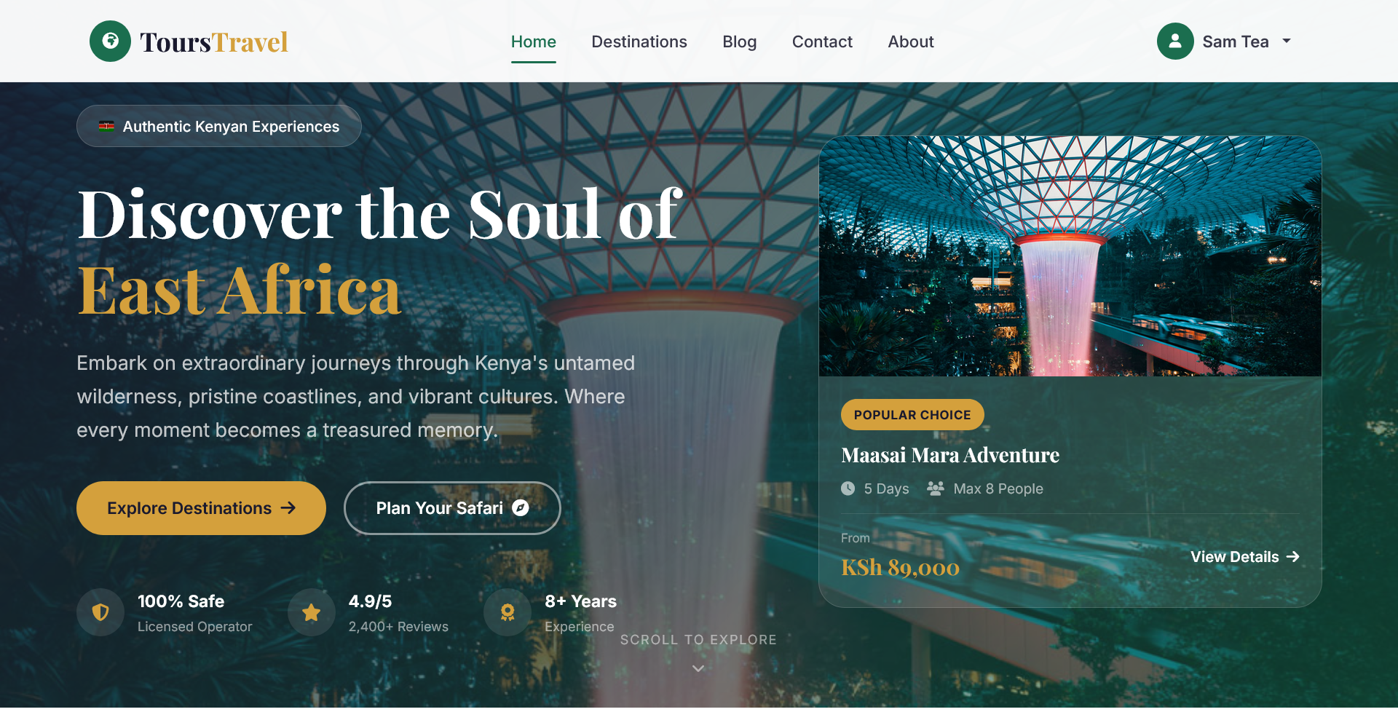Go to the Destinations menu item
The height and width of the screenshot is (728, 1398).
coord(639,41)
